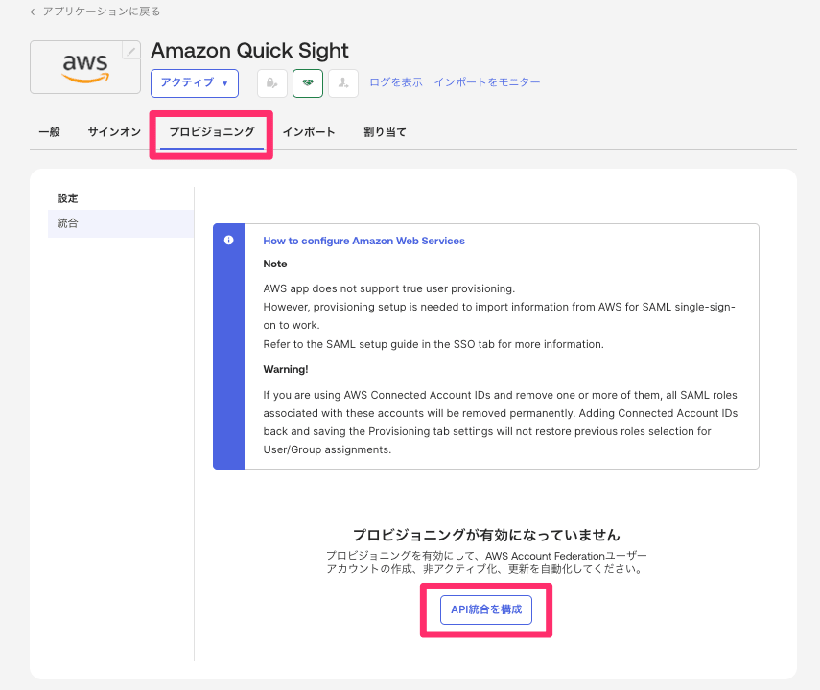Select 統合 in the settings sidebar
Viewport: 820px width, 690px height.
(68, 223)
